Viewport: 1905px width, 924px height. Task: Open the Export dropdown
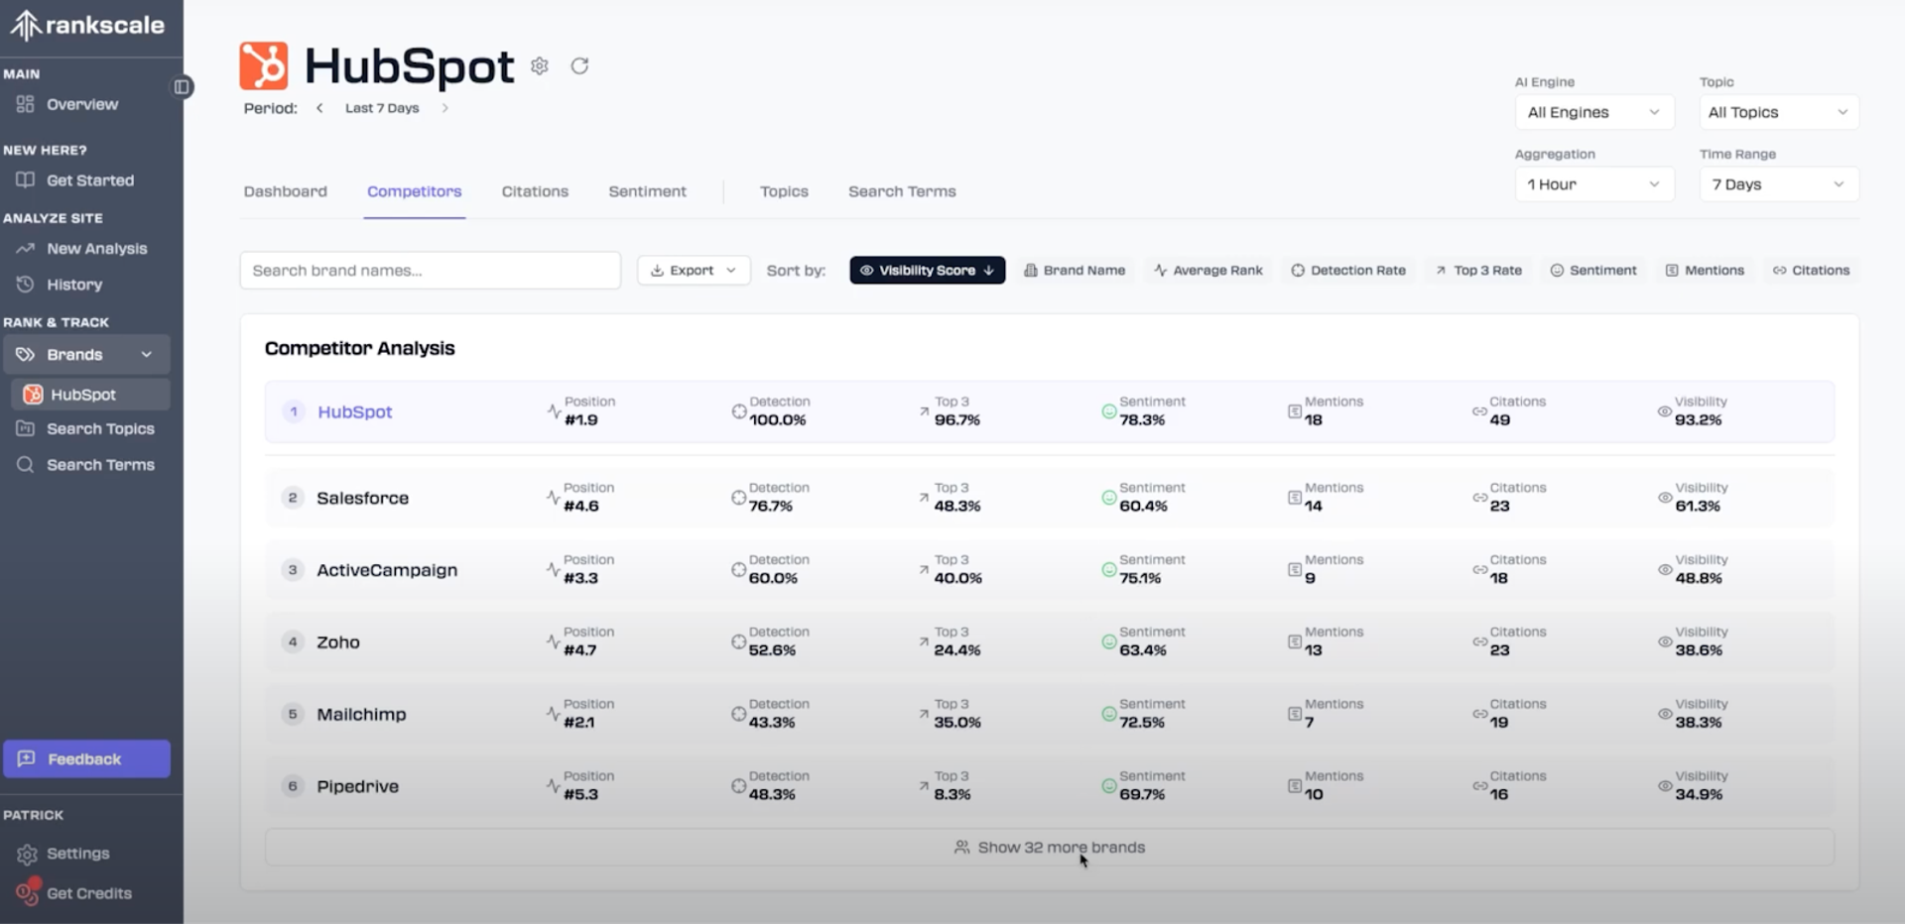coord(694,271)
